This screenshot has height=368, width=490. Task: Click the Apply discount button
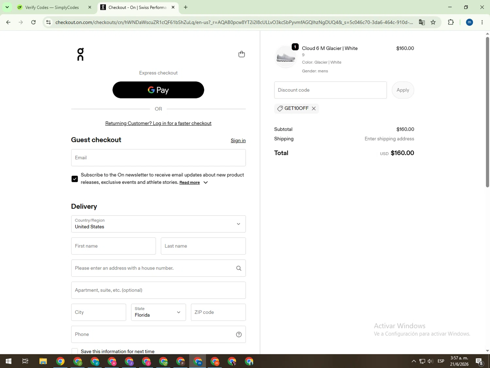coord(403,90)
